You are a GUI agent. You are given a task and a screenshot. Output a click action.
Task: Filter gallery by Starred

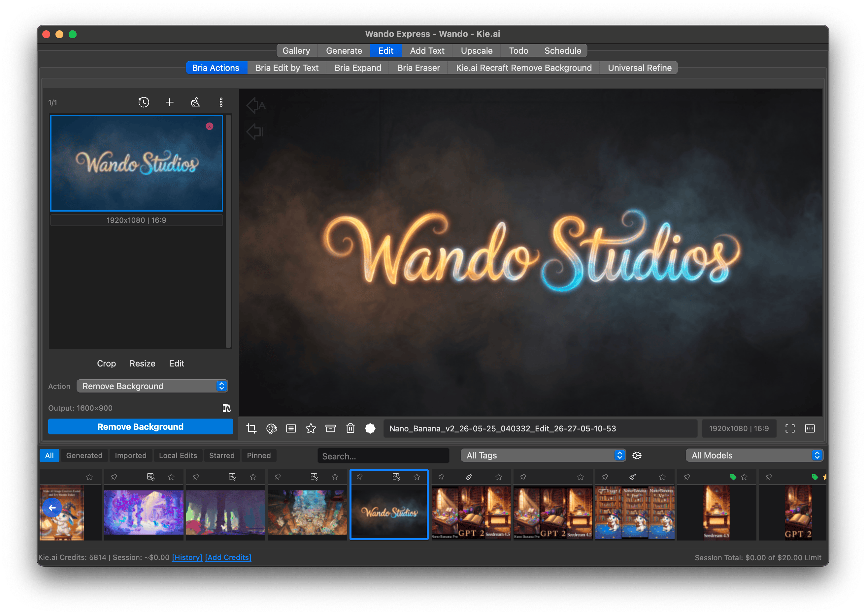pyautogui.click(x=222, y=455)
